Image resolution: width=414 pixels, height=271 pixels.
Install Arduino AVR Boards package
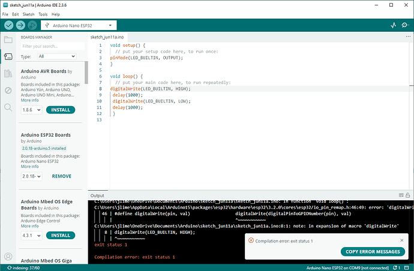pyautogui.click(x=61, y=110)
